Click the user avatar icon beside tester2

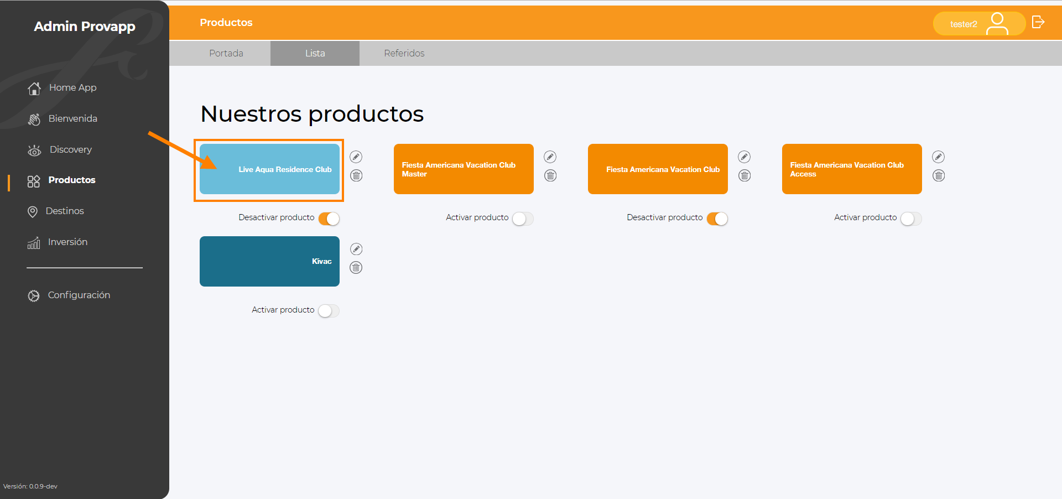coord(997,24)
